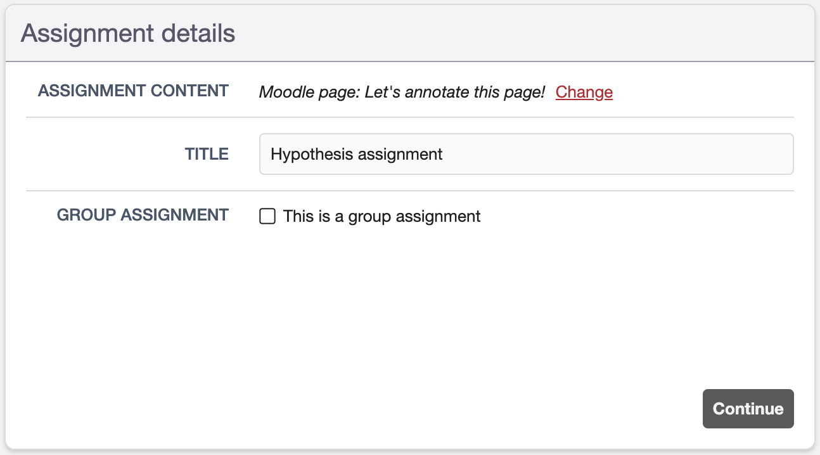This screenshot has height=455, width=820.
Task: Click the GROUP ASSIGNMENT label
Action: tap(143, 215)
